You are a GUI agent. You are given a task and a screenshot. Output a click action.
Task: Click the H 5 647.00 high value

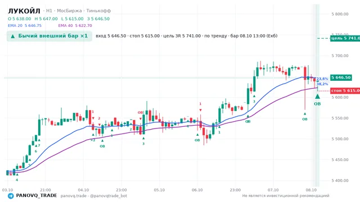click(x=46, y=19)
